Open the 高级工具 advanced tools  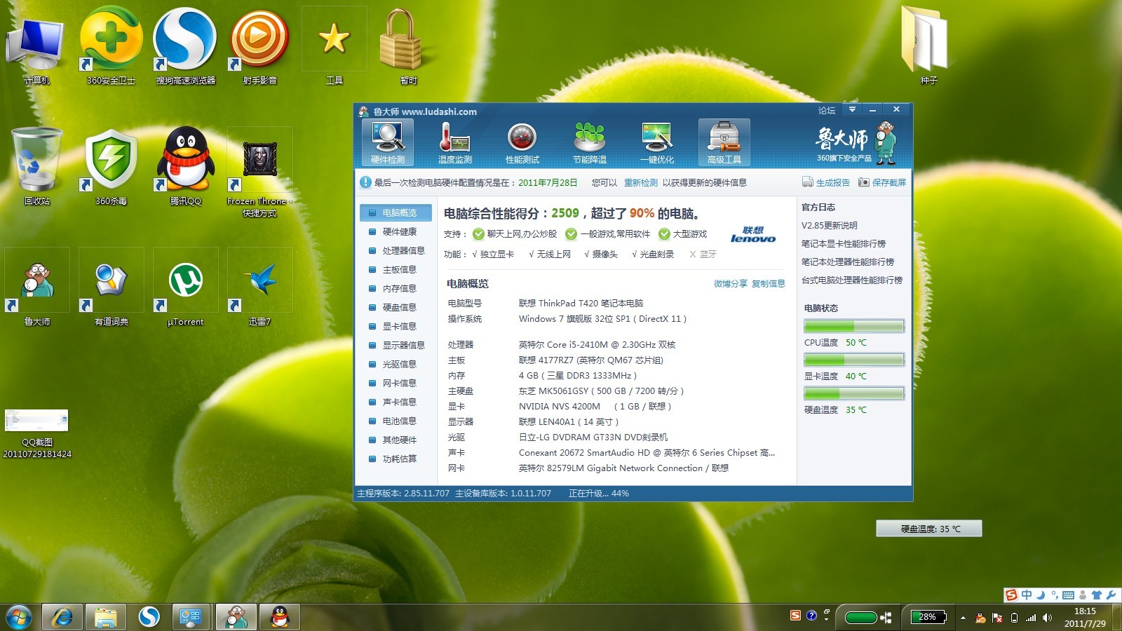point(724,143)
